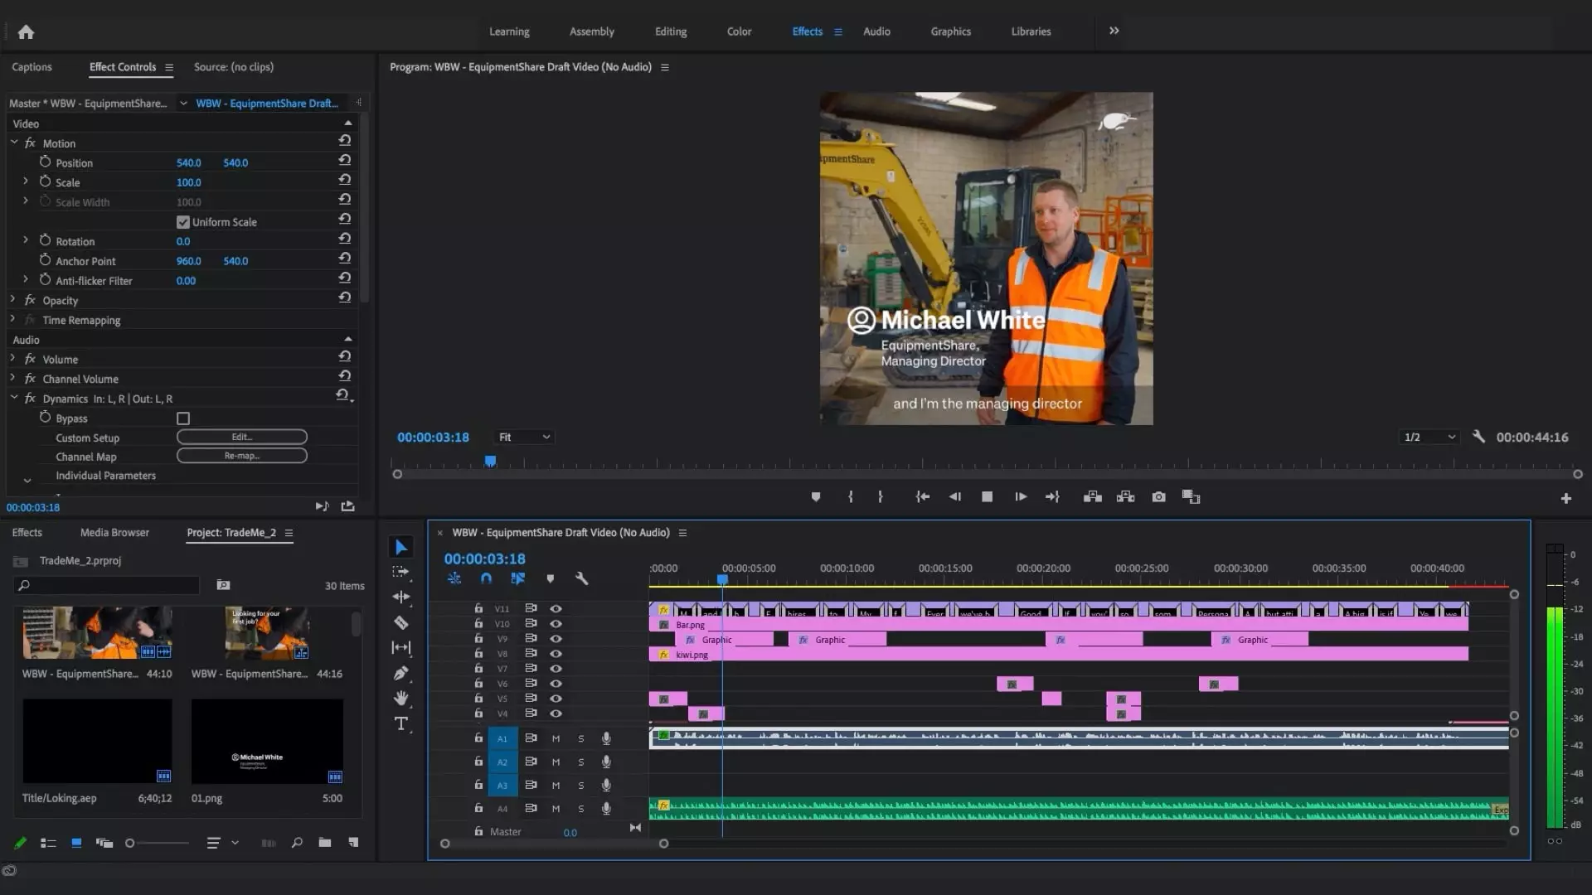
Task: Toggle V11 track output eye
Action: tap(556, 608)
